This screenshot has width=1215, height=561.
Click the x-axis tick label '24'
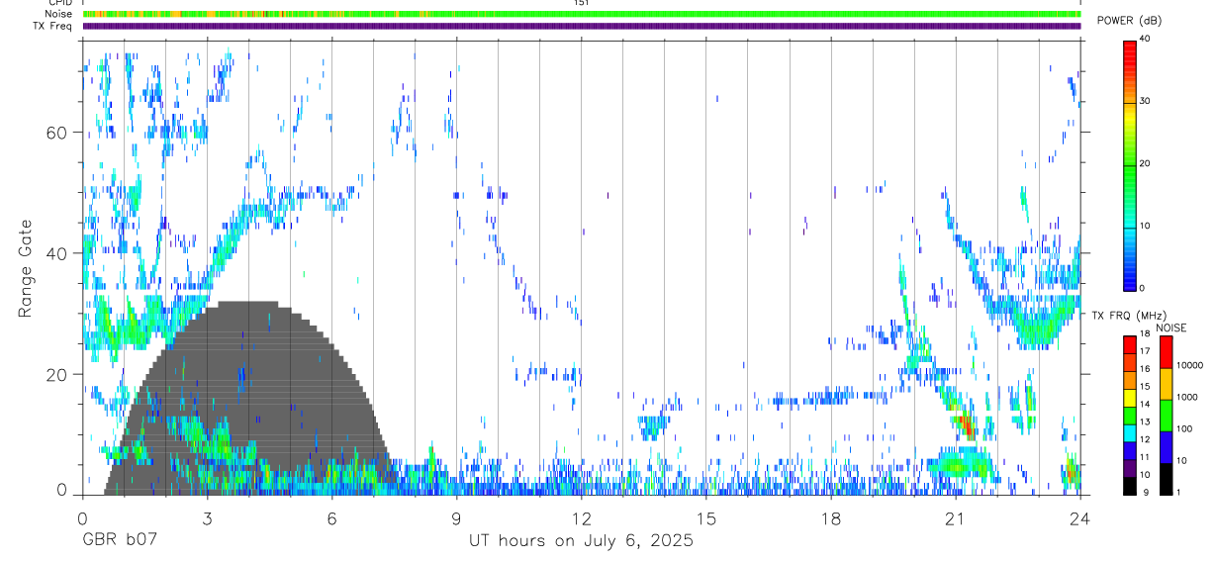(1079, 517)
